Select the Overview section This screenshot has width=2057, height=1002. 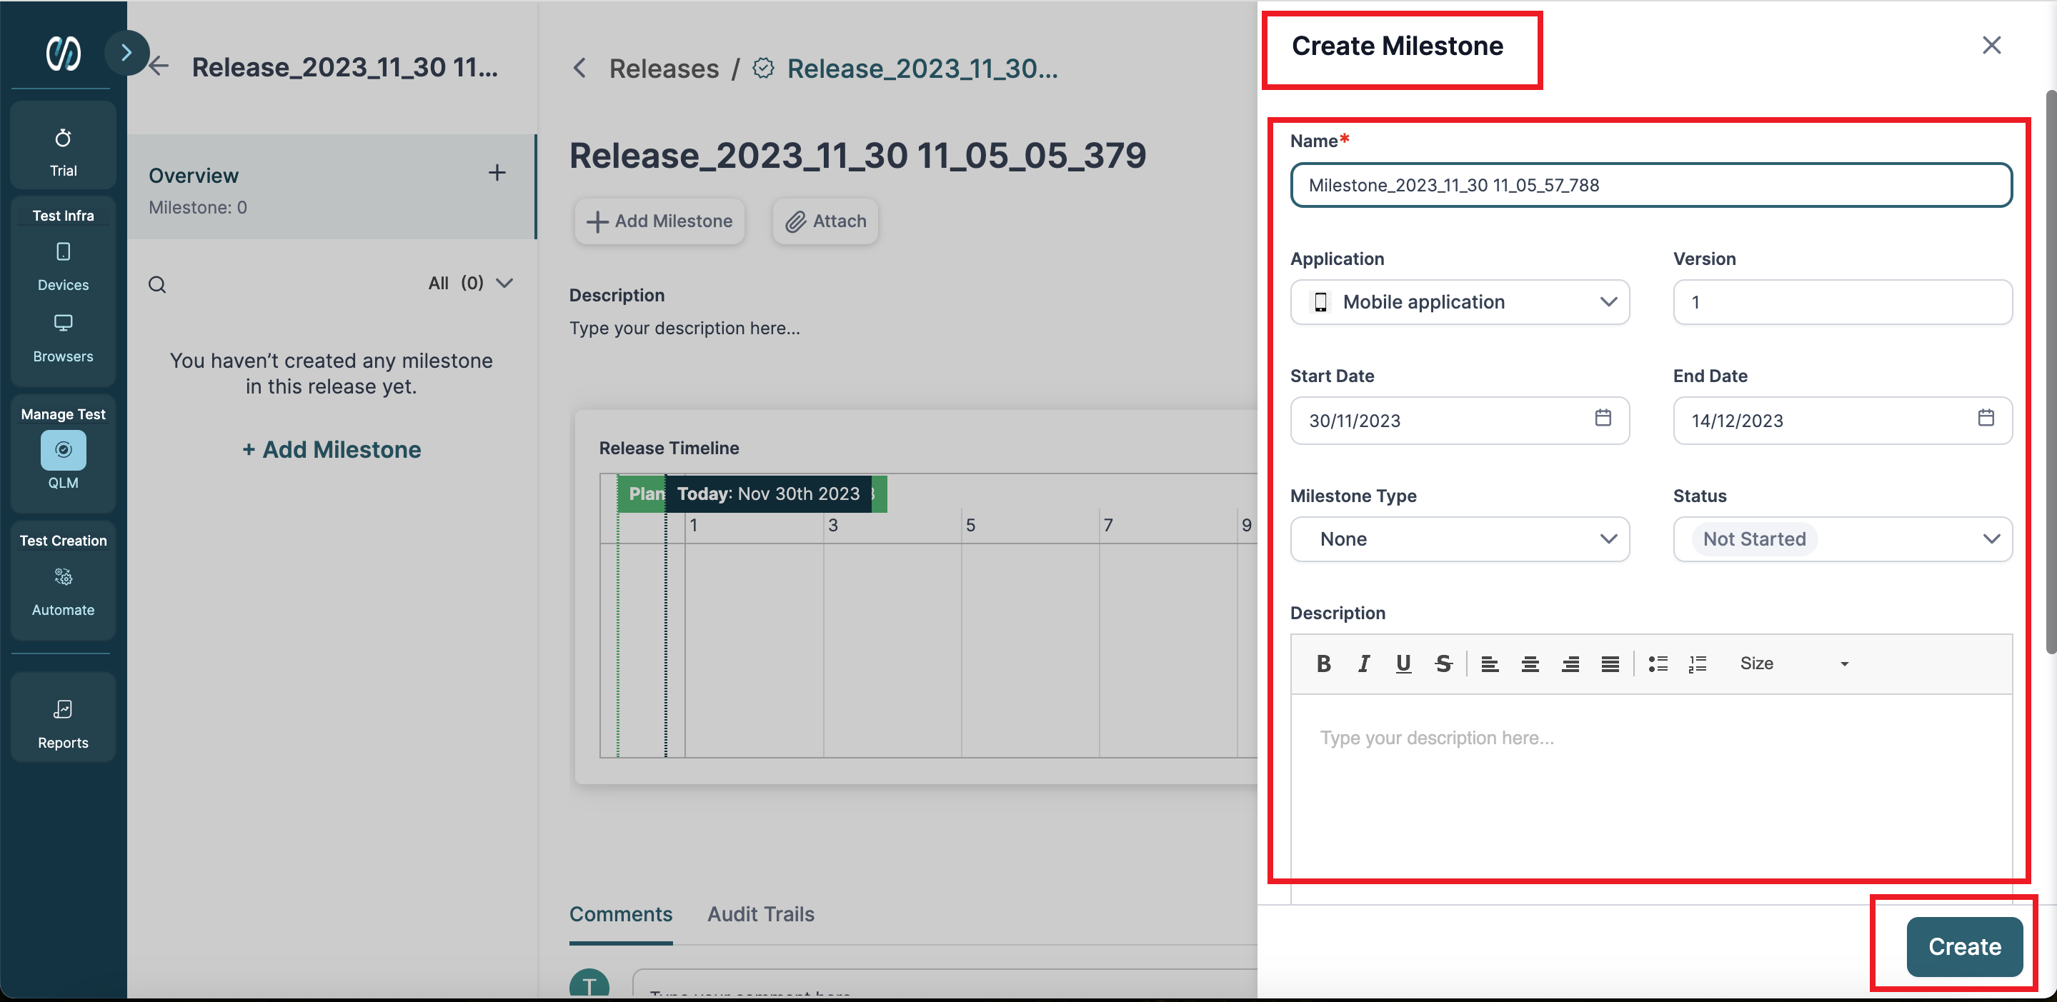click(x=332, y=187)
